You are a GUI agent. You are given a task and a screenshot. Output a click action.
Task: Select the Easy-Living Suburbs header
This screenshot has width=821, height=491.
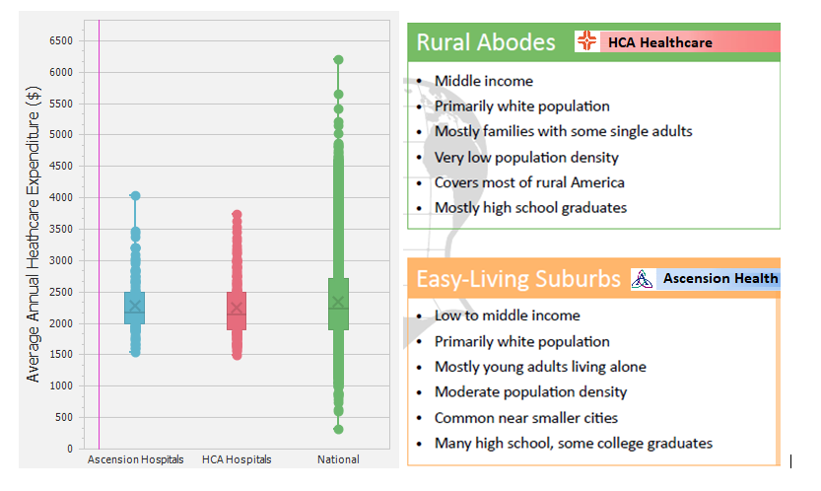[x=517, y=279]
